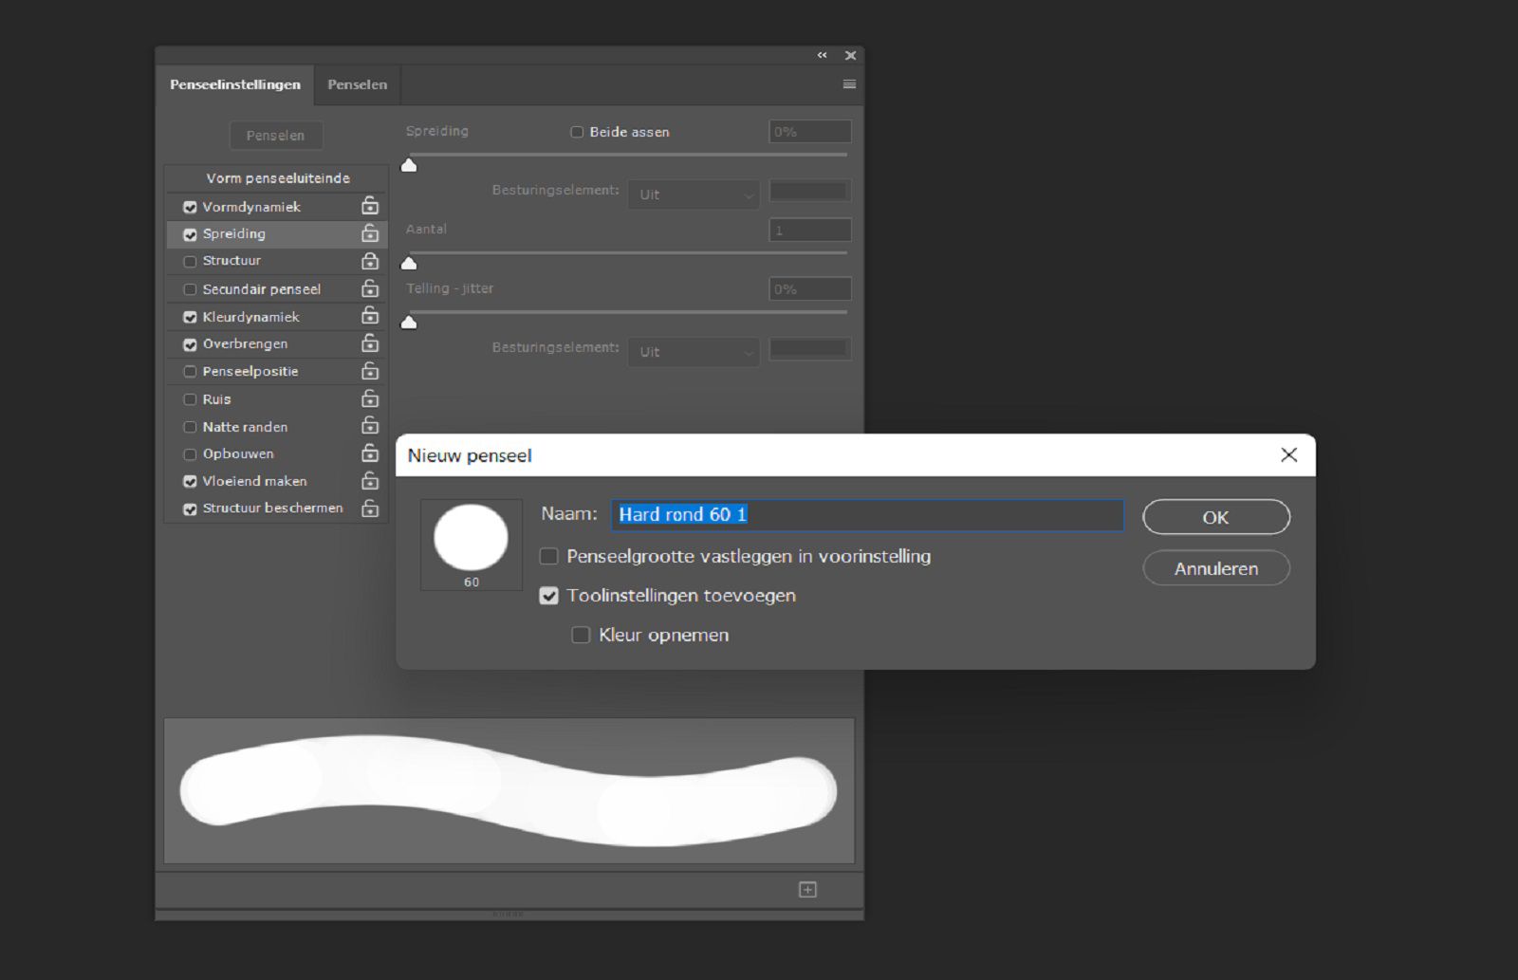Lock the Kleurdynamiek setting
Viewport: 1518px width, 980px height.
(x=370, y=316)
